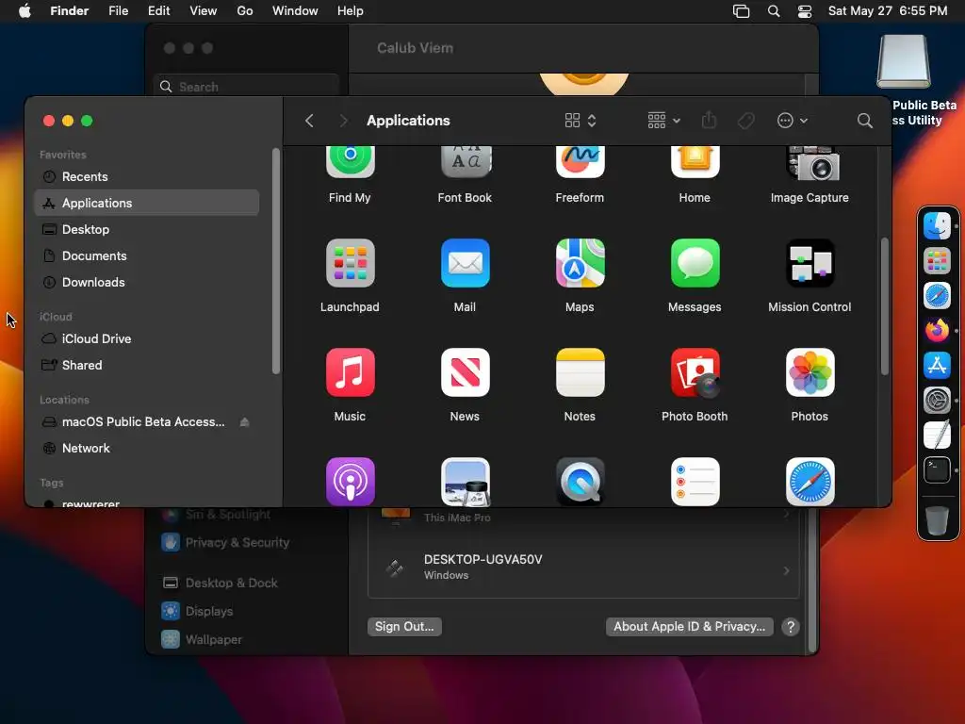Click the help question mark button

[x=791, y=627]
